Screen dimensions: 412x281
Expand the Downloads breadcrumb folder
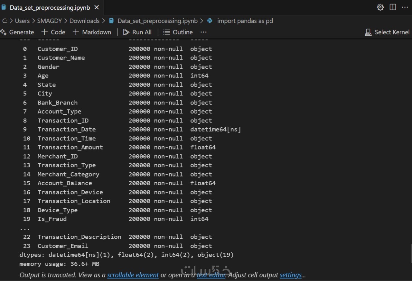point(84,21)
